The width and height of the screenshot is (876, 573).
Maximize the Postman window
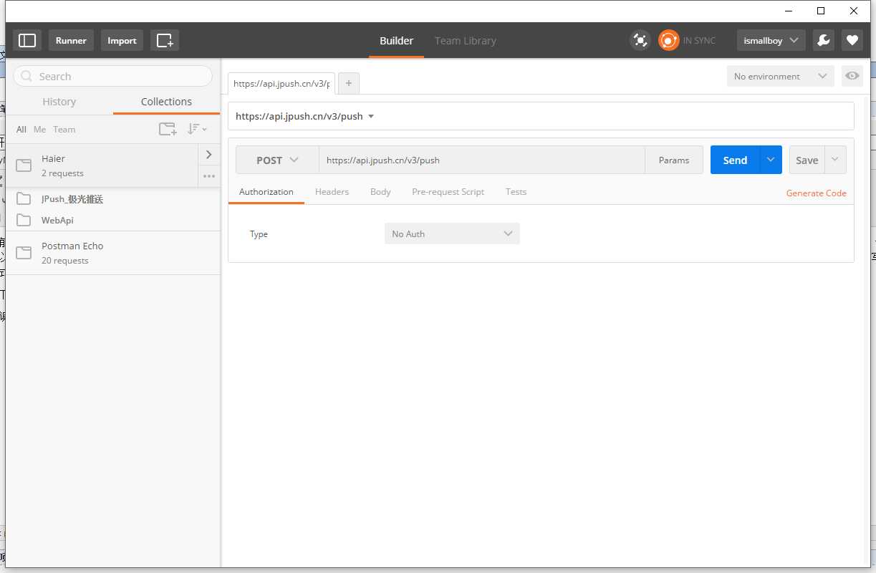pyautogui.click(x=821, y=11)
